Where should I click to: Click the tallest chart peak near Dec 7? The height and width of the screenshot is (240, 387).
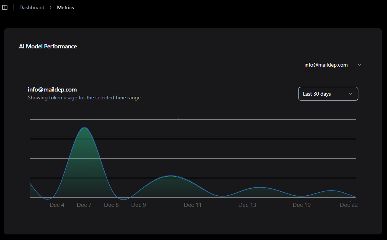(84, 128)
